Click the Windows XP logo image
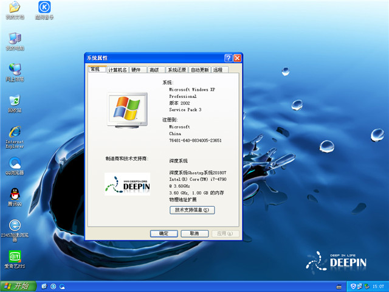The image size is (389, 292). [127, 110]
